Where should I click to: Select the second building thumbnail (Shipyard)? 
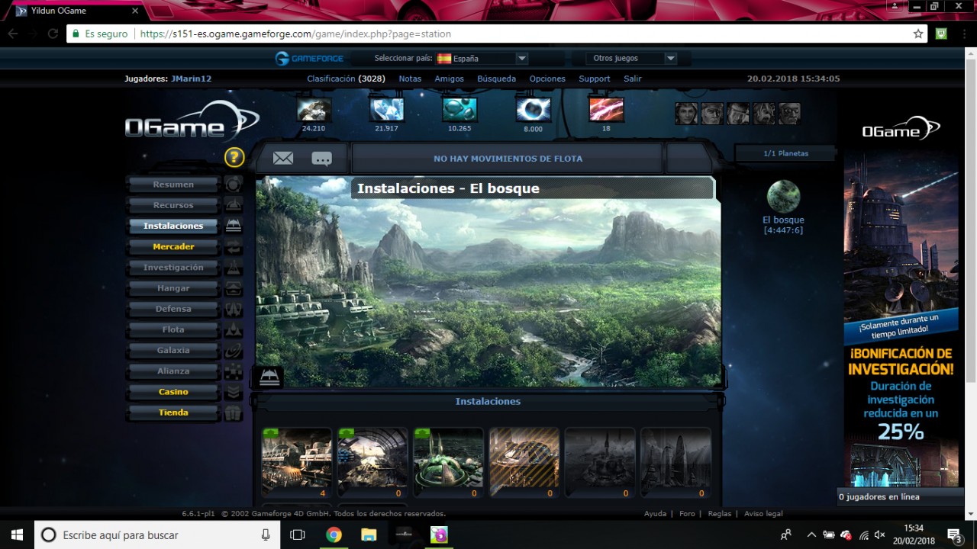click(x=372, y=463)
